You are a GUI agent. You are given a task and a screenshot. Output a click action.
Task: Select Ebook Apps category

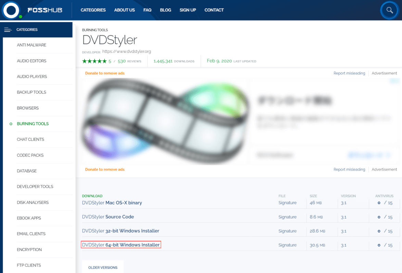tap(29, 218)
